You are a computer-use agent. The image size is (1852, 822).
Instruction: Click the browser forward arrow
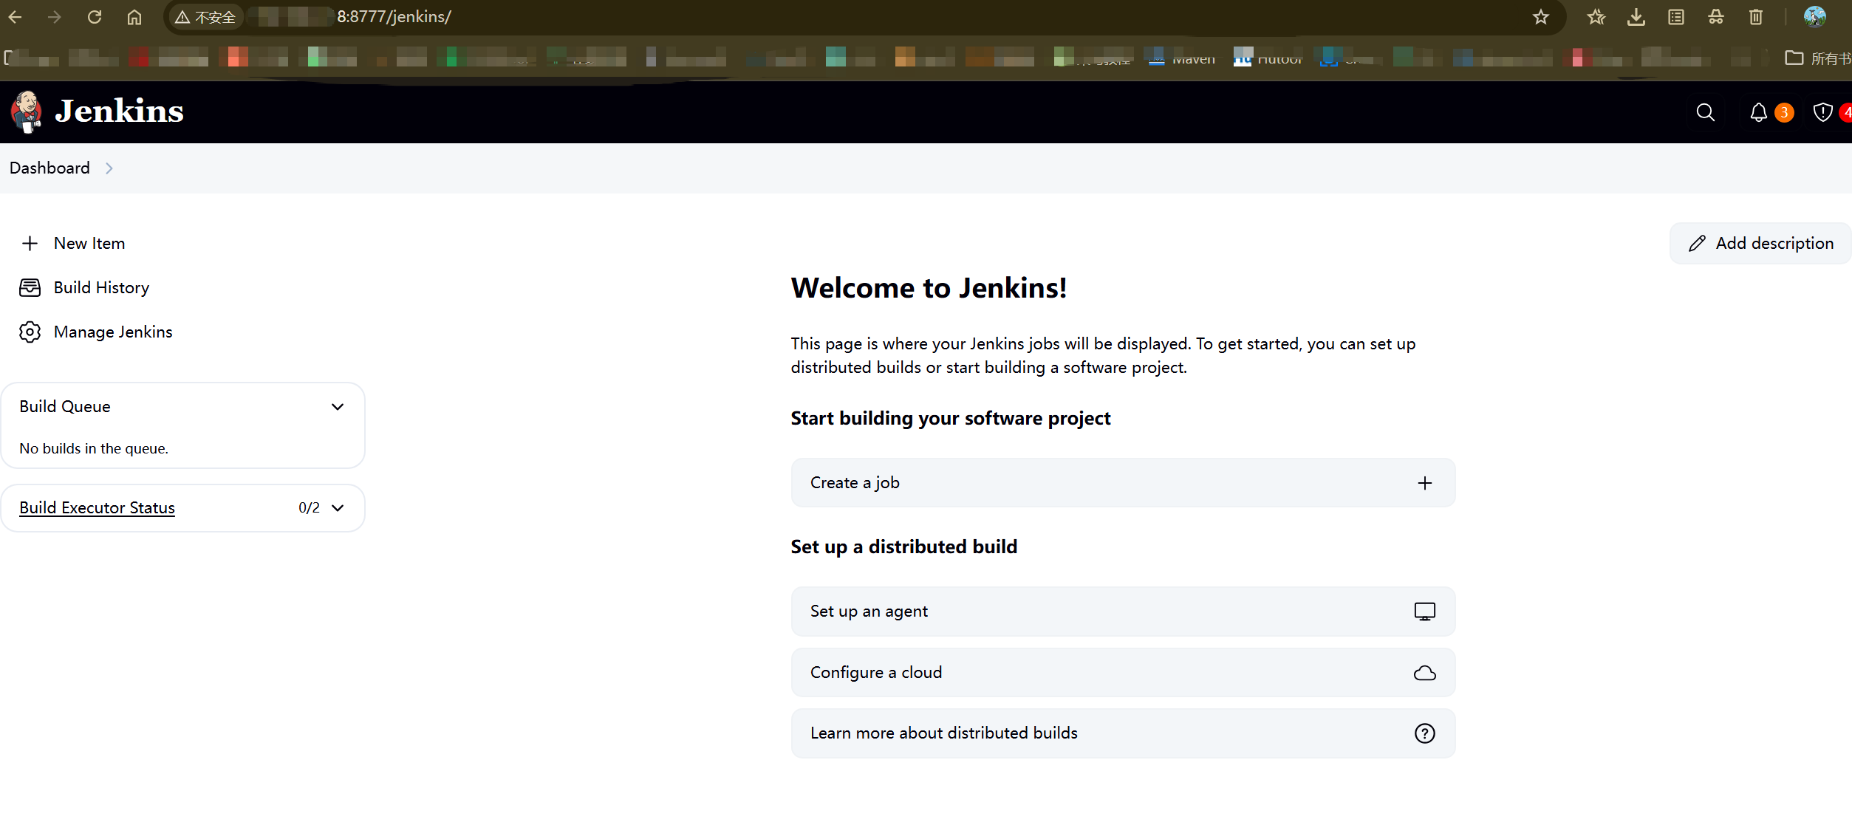click(55, 17)
